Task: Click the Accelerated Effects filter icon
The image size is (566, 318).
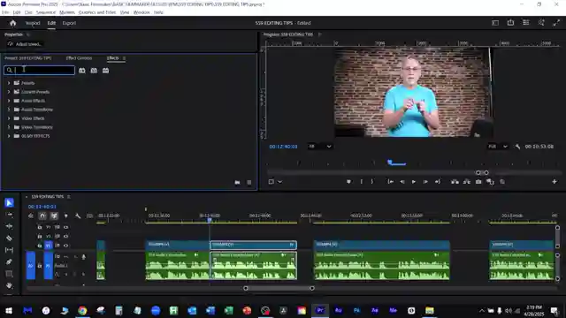Action: point(82,71)
